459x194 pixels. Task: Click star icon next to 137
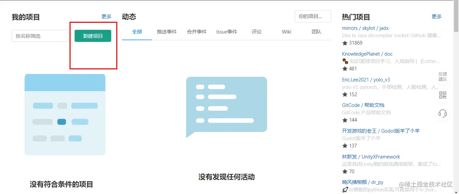click(x=345, y=146)
